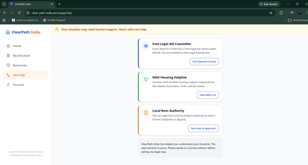This screenshot has width=308, height=165.
Task: Open the browser extensions puzzle icon
Action: (x=281, y=13)
